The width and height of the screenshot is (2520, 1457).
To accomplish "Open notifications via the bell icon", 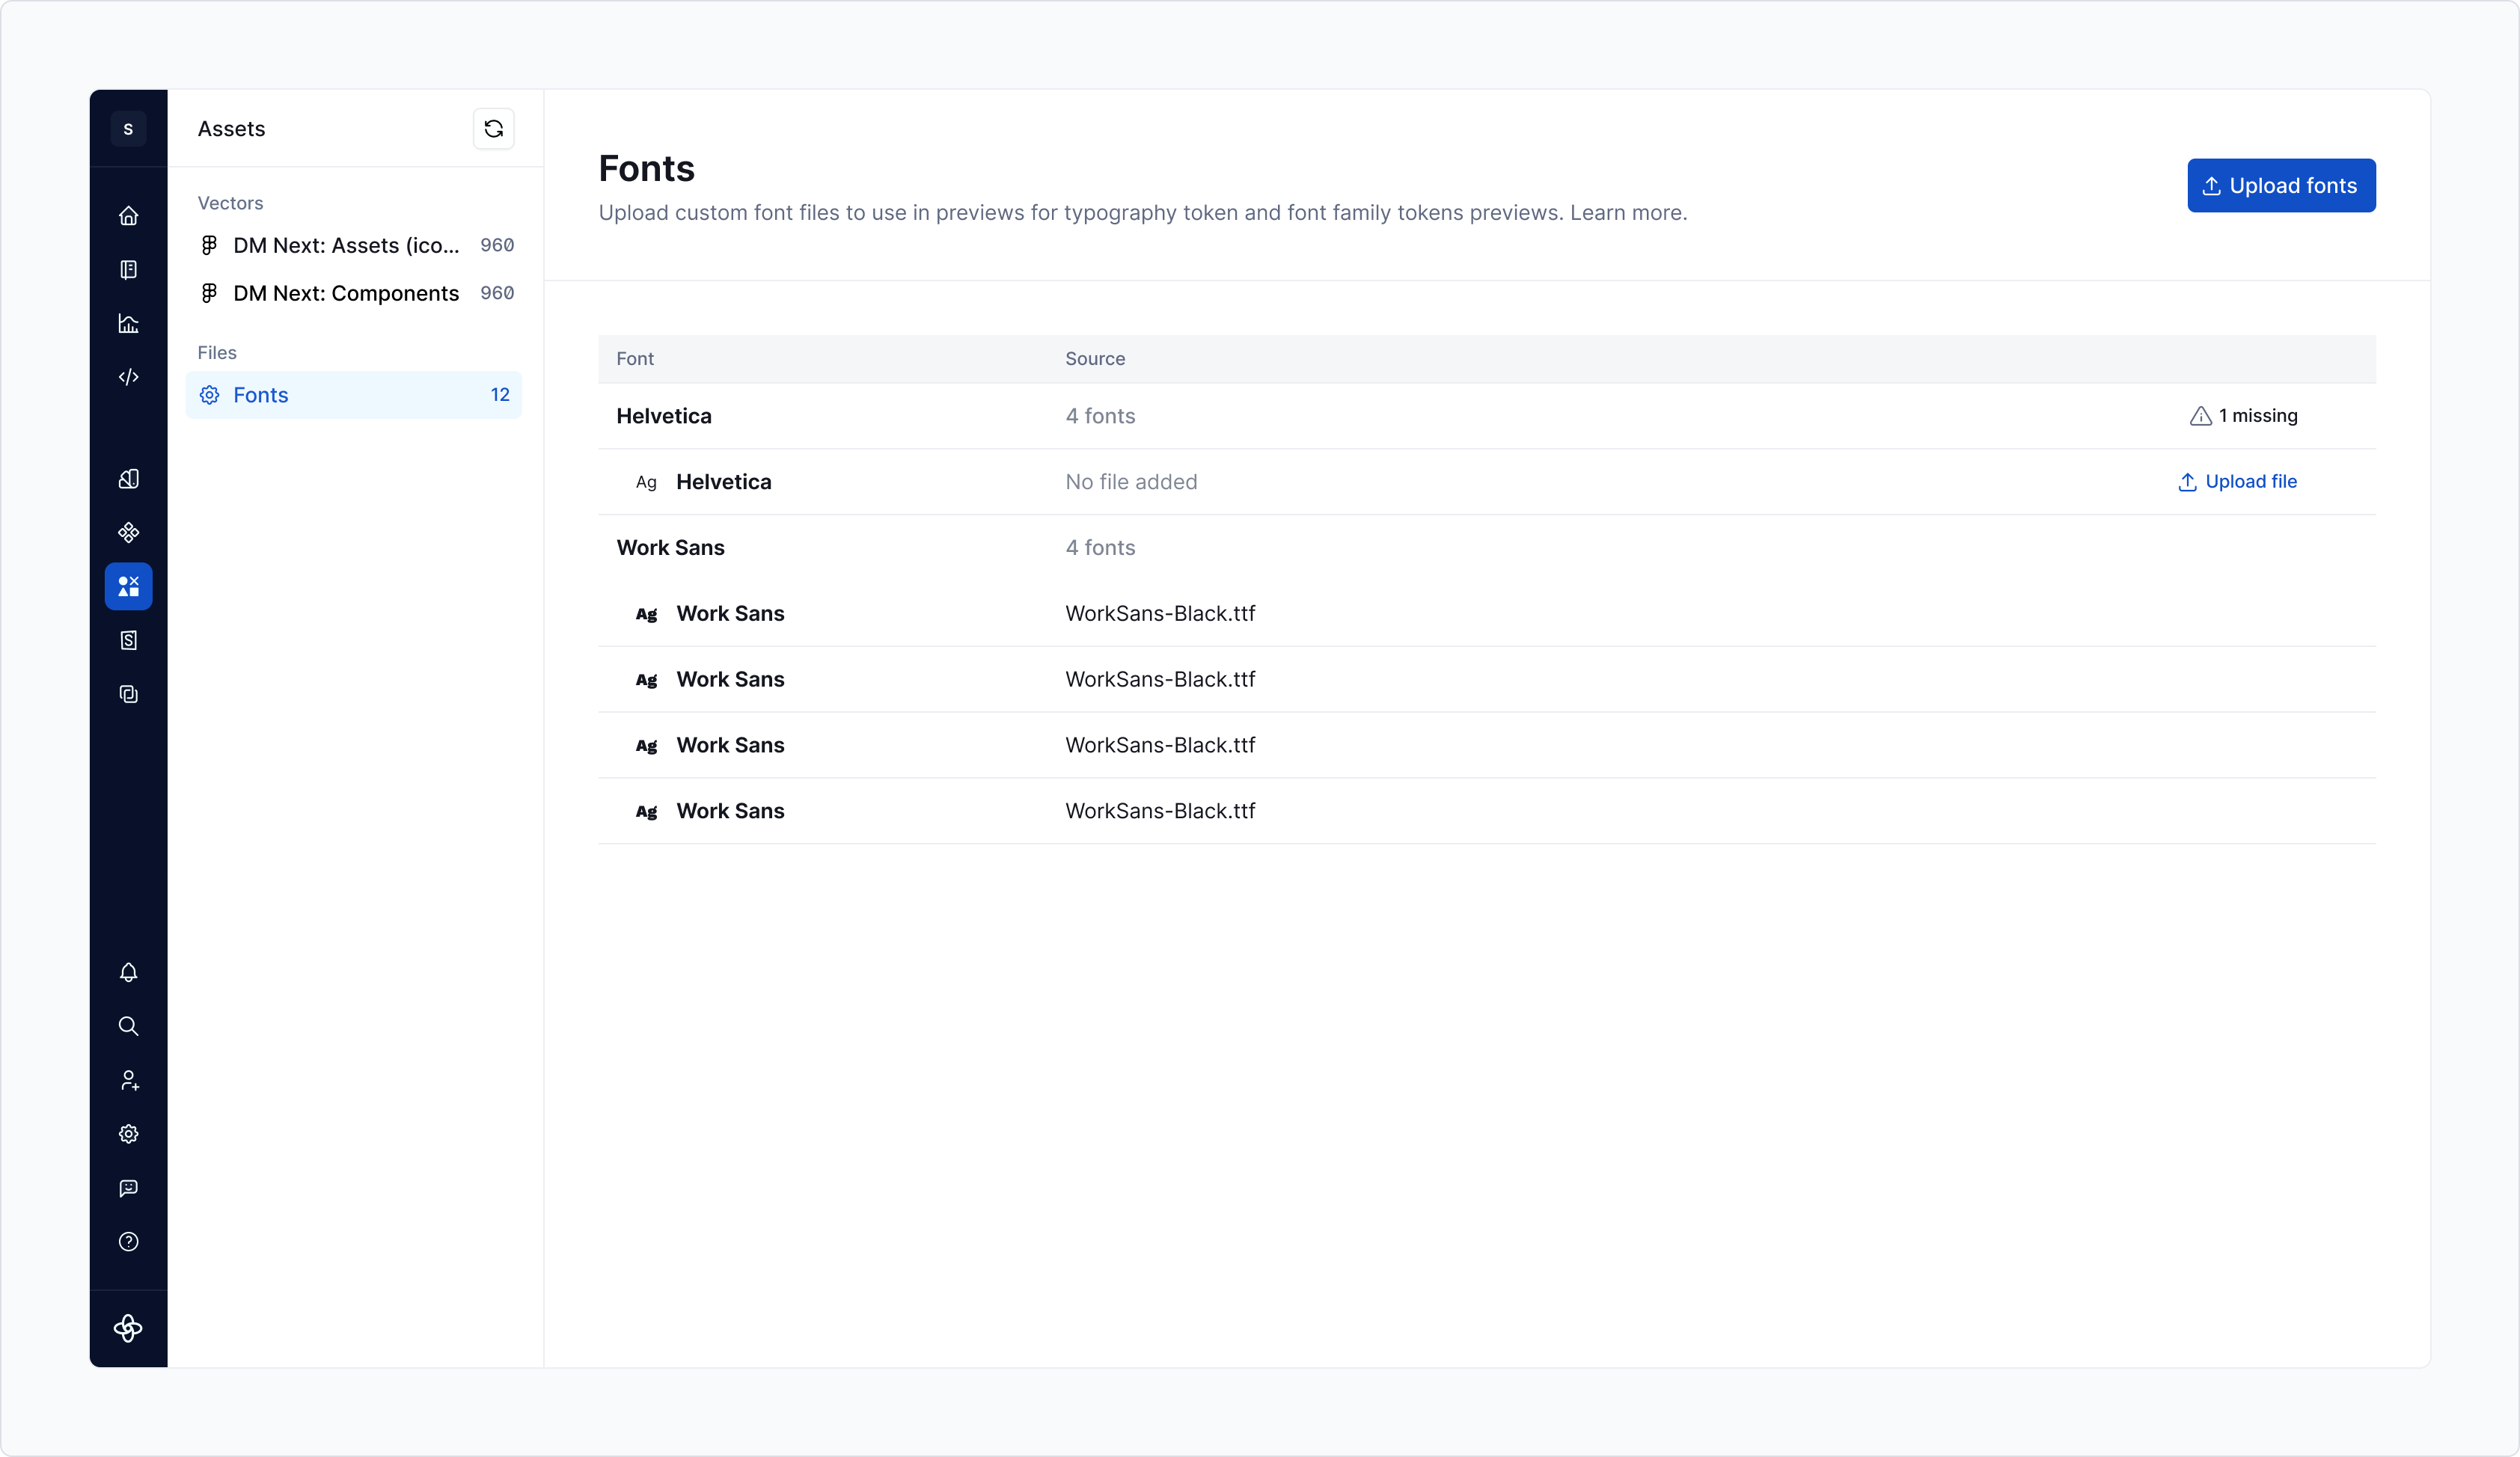I will pos(128,972).
